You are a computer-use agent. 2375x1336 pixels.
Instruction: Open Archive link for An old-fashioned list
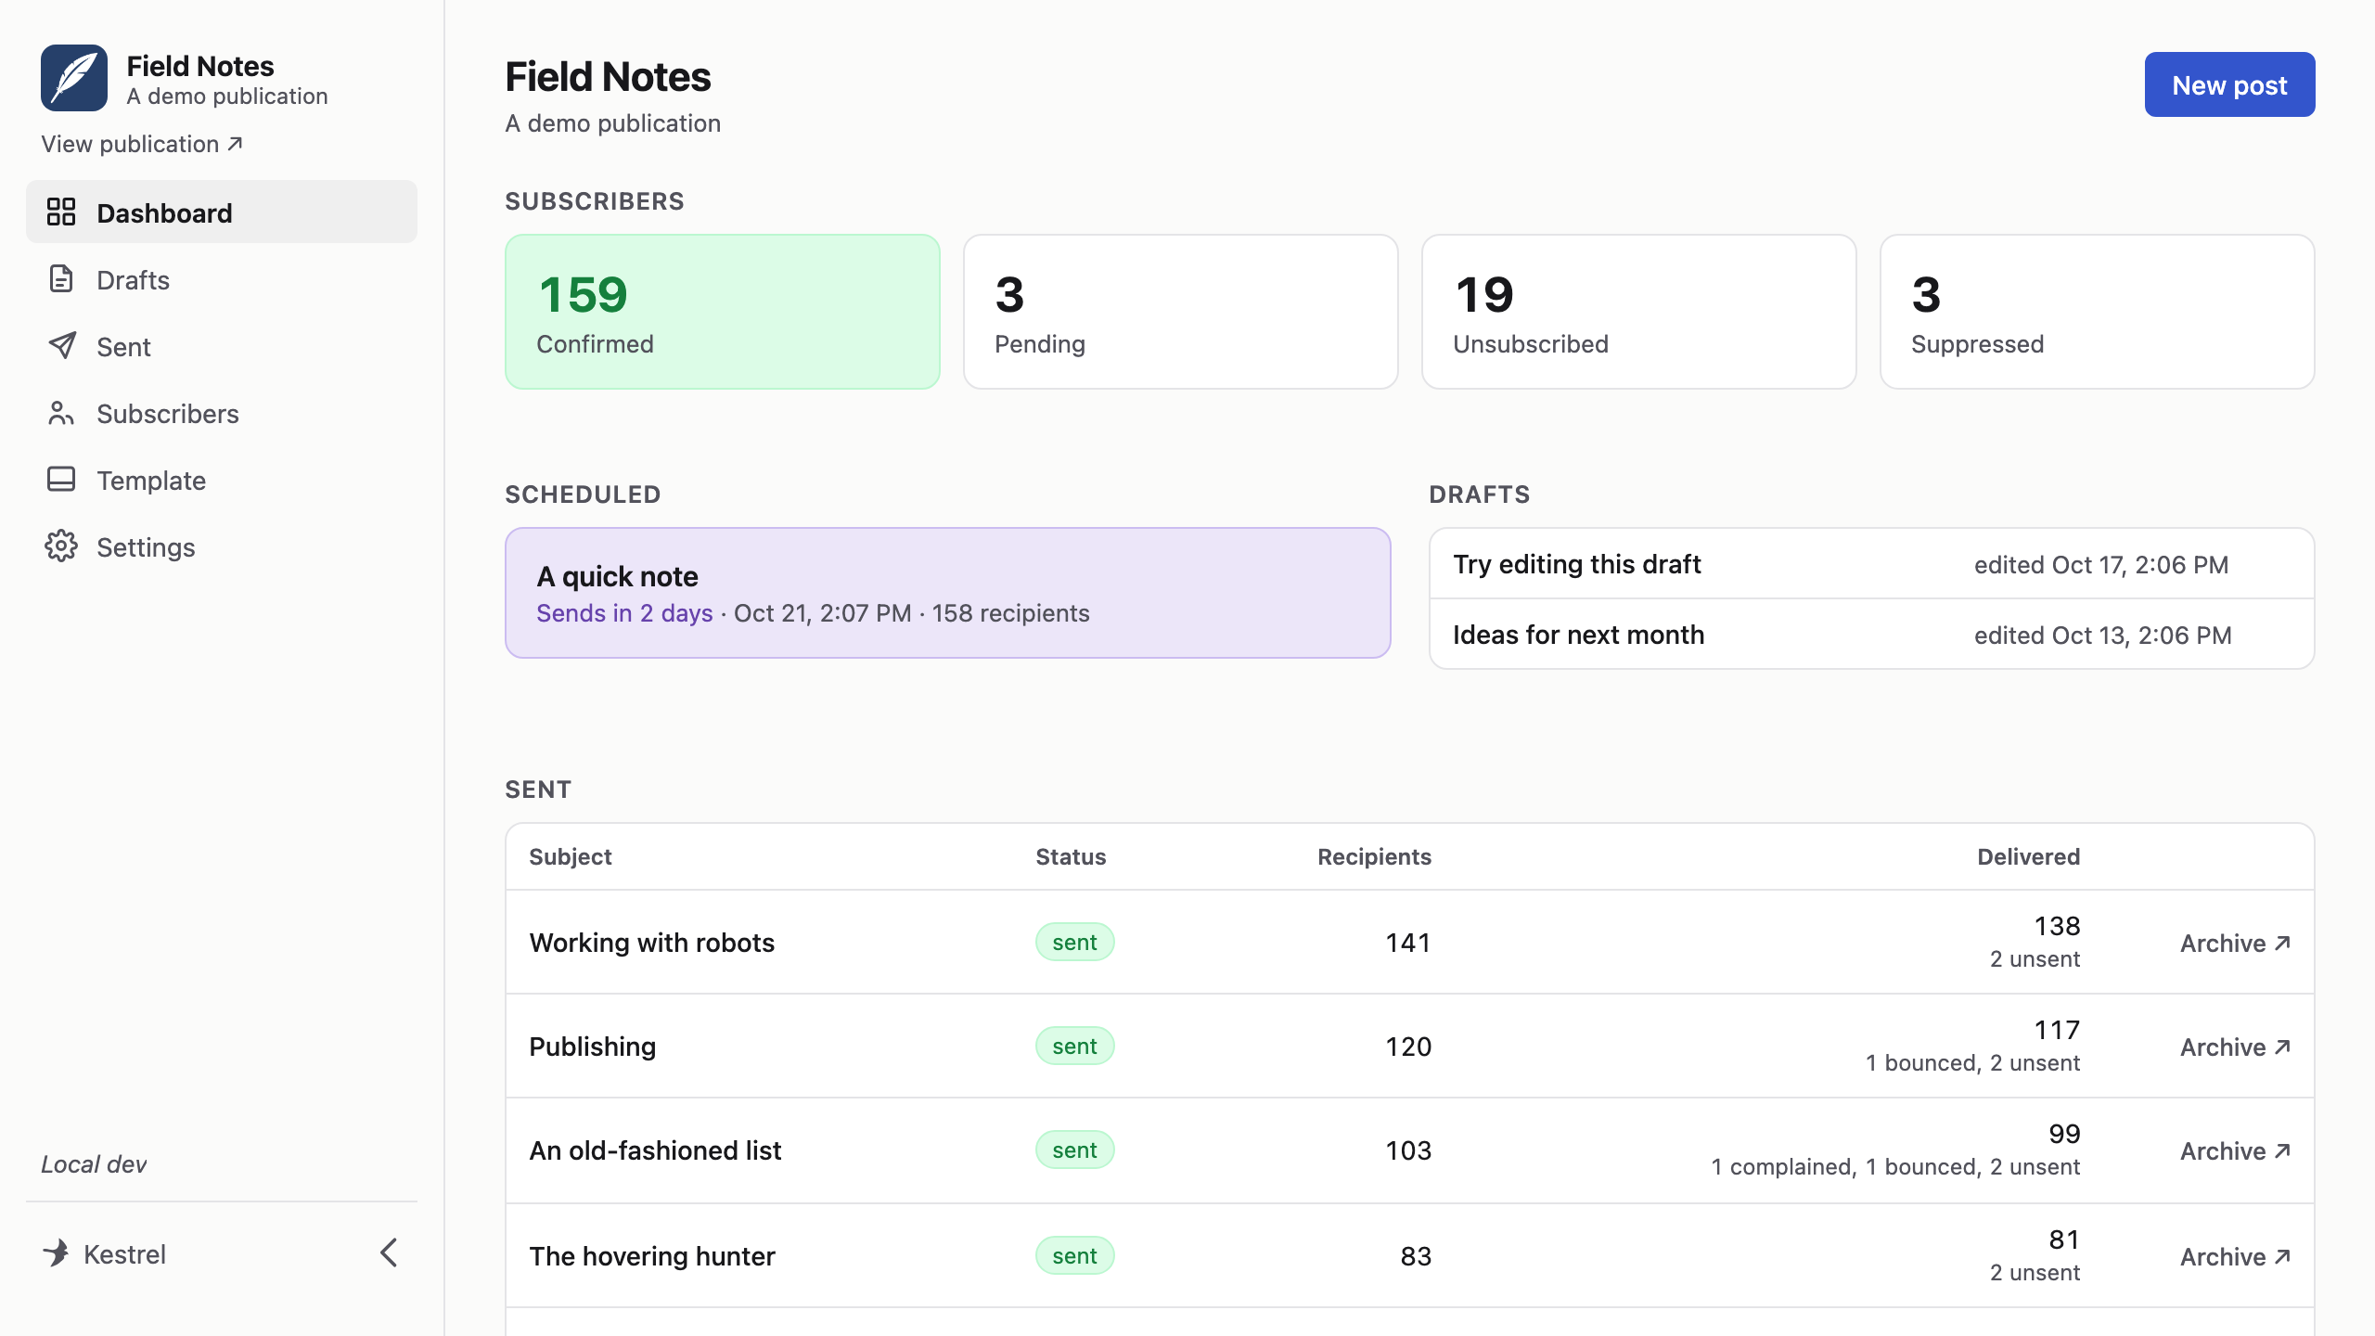coord(2236,1150)
